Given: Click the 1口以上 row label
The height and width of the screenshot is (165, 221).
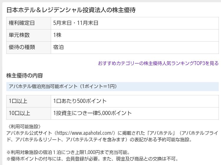Looking at the screenshot, I should (x=18, y=101).
